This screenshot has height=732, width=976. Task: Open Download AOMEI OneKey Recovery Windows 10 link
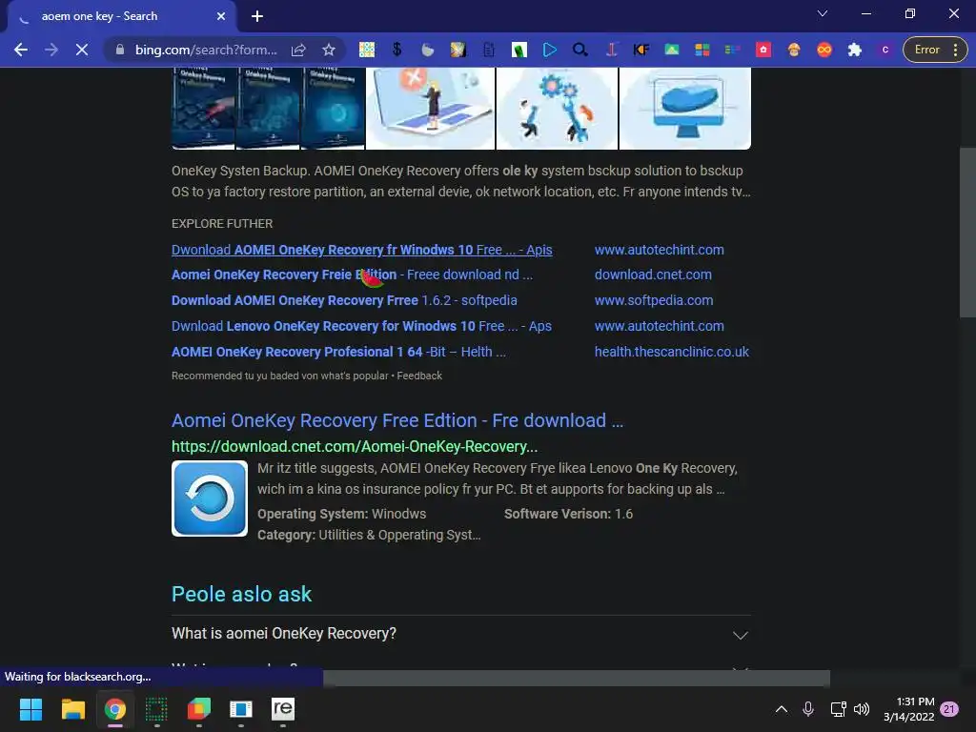point(361,250)
